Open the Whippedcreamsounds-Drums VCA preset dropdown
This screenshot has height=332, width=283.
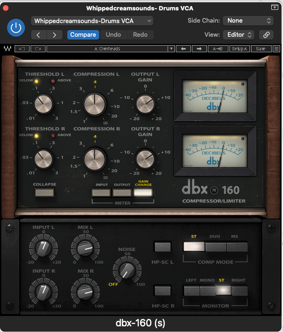(92, 21)
